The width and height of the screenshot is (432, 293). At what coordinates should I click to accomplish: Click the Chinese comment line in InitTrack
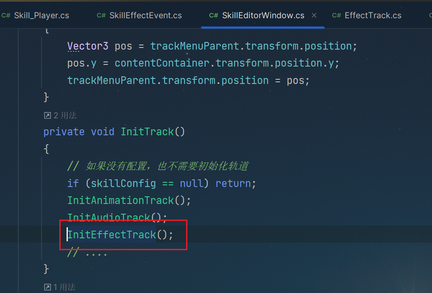[x=158, y=166]
